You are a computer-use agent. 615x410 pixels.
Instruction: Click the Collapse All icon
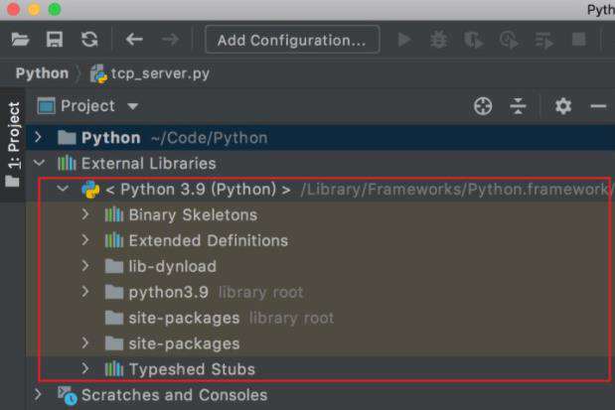(x=518, y=106)
